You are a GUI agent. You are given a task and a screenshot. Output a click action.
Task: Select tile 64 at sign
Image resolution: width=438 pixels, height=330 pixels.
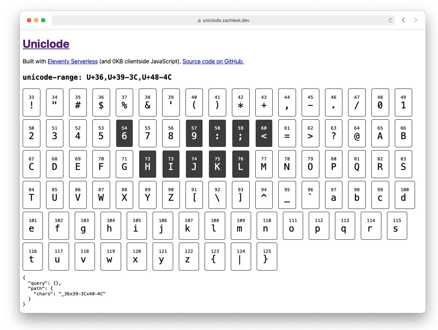[357, 133]
